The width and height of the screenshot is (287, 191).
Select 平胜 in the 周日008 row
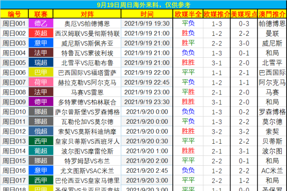(188, 92)
